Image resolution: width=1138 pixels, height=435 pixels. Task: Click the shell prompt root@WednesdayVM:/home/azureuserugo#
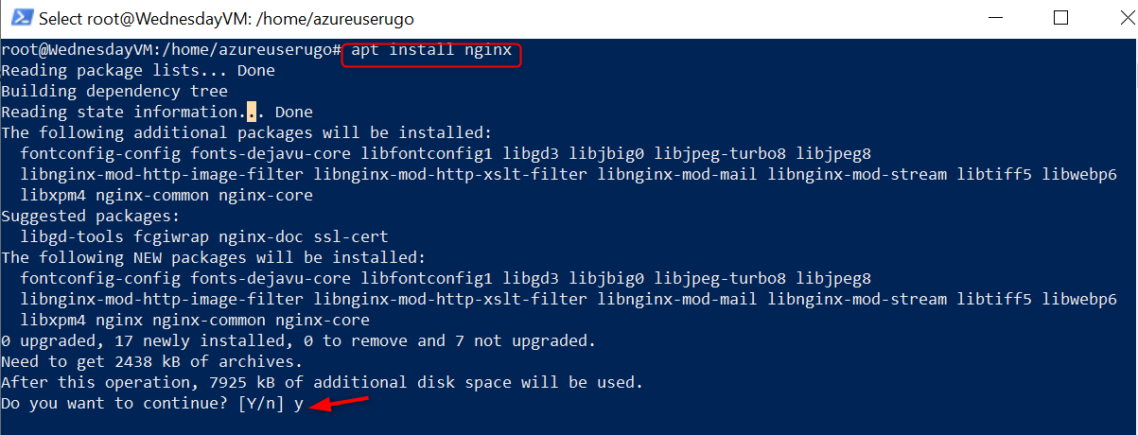[170, 50]
